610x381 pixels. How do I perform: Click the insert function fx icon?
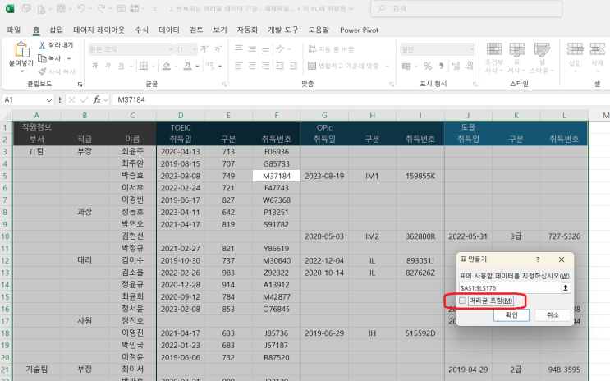tap(97, 100)
